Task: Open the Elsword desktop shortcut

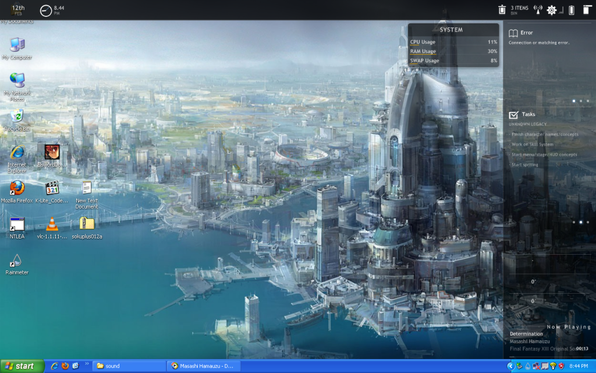Action: point(52,156)
